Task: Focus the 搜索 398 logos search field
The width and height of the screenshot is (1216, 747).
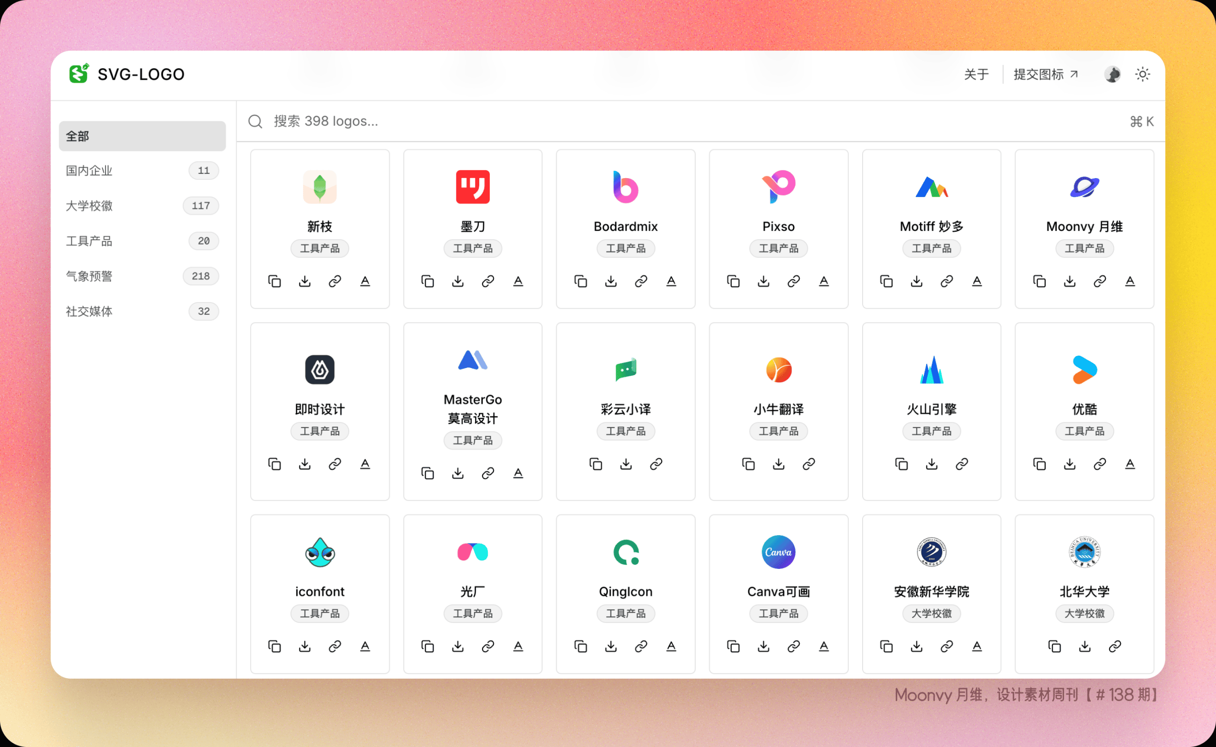Action: tap(701, 122)
